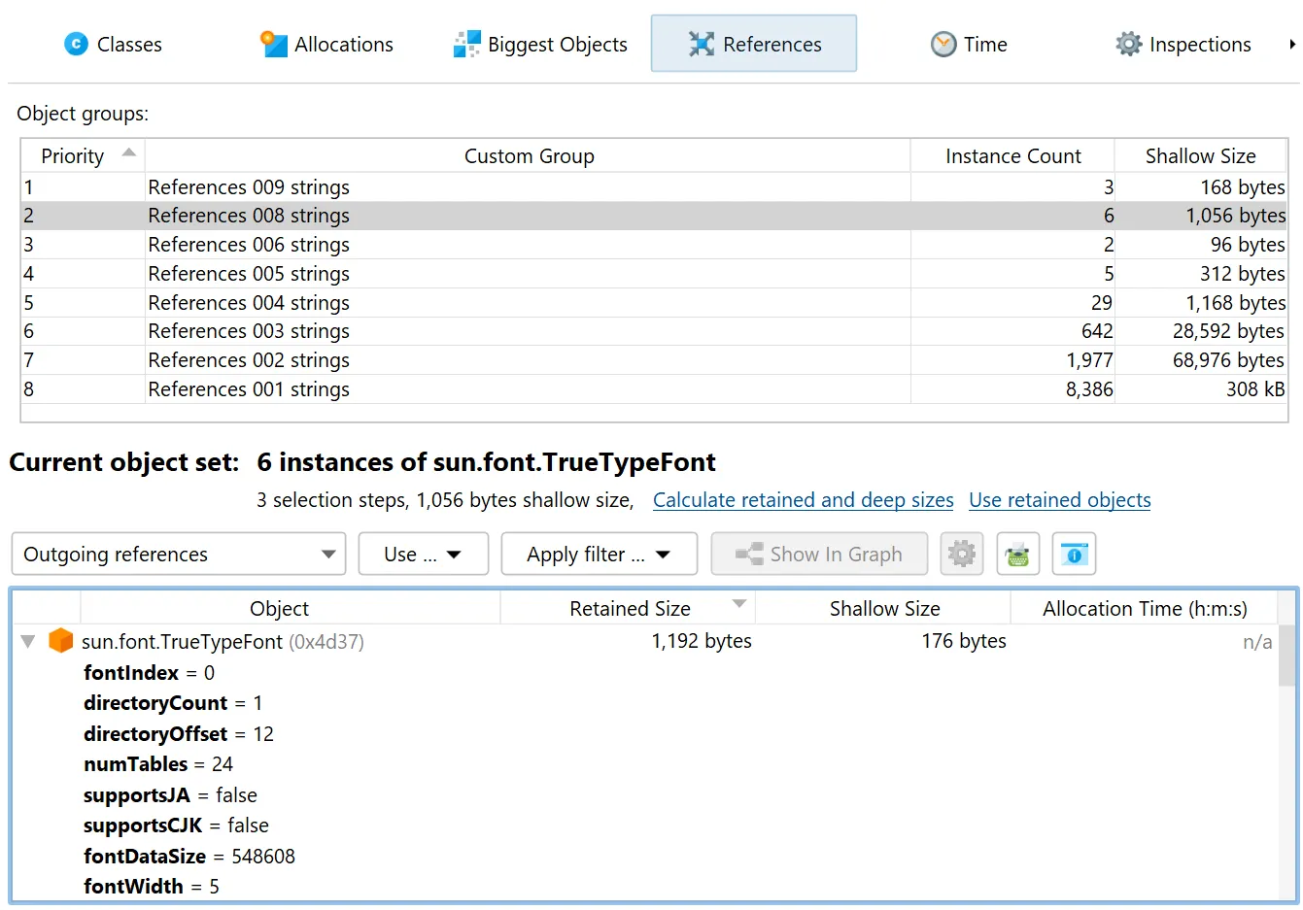Show more view tabs arrow
This screenshot has height=910, width=1303.
point(1292,44)
